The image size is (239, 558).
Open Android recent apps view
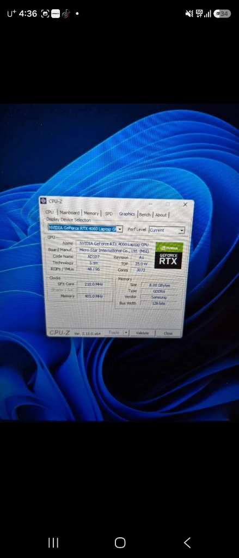pyautogui.click(x=53, y=542)
